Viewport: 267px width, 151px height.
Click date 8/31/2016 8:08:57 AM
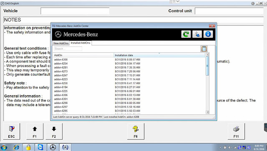(128, 59)
